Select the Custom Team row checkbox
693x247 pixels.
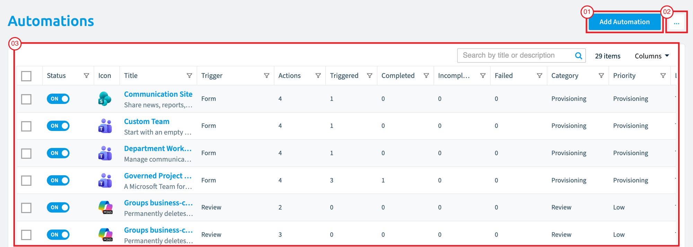tap(26, 126)
